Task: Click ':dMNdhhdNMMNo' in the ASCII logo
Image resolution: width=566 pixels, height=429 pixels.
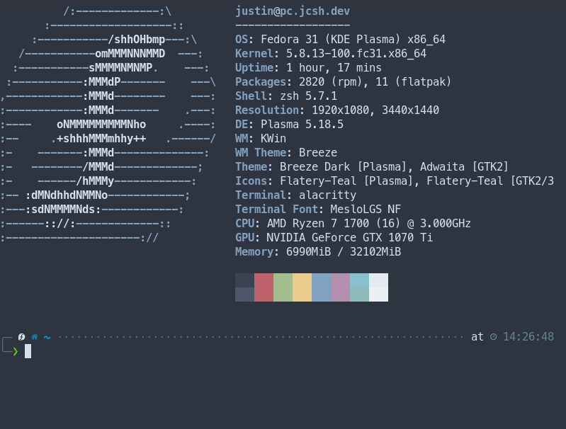Action: tap(67, 195)
